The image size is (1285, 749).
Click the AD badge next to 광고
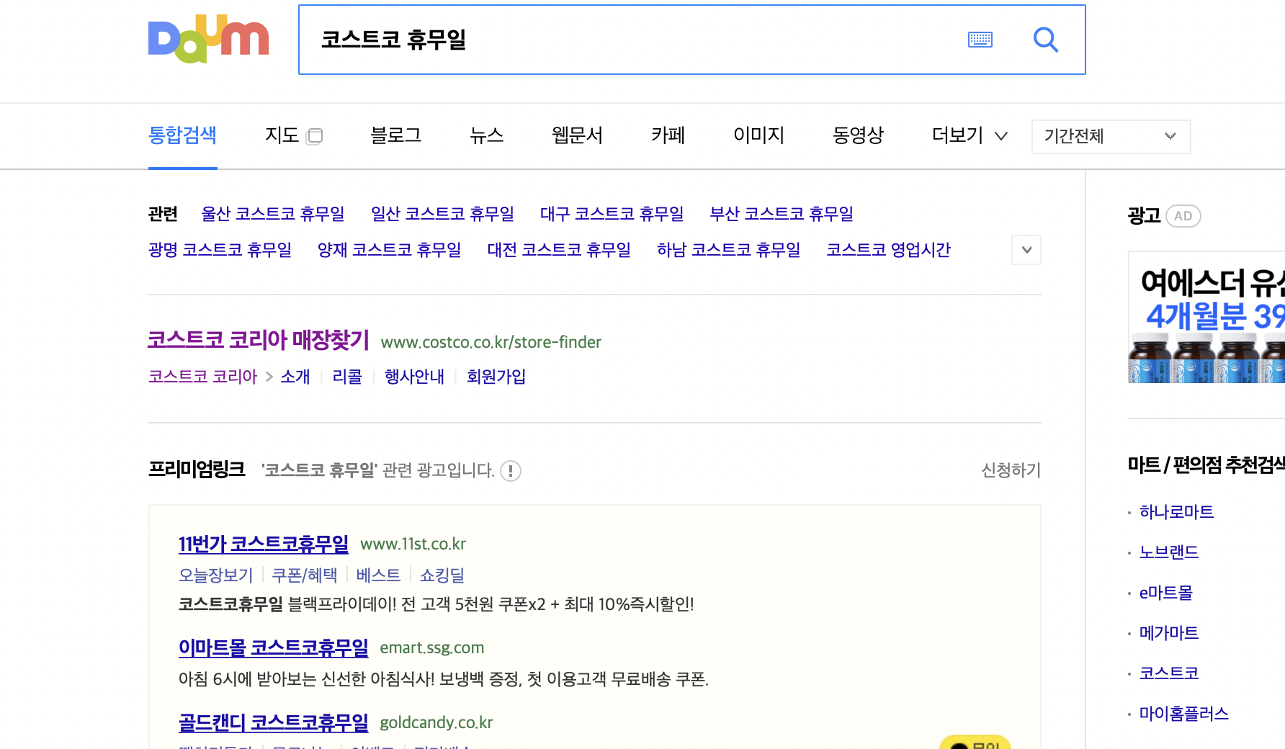(1183, 216)
